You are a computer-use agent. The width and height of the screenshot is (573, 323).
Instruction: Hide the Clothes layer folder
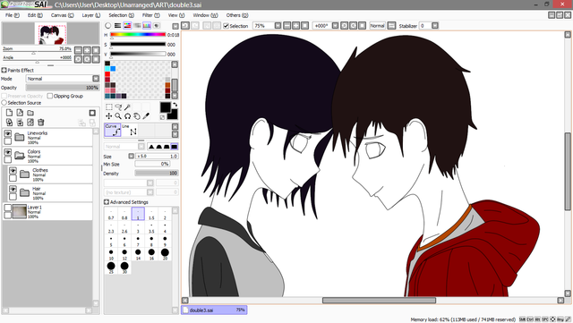[13, 171]
